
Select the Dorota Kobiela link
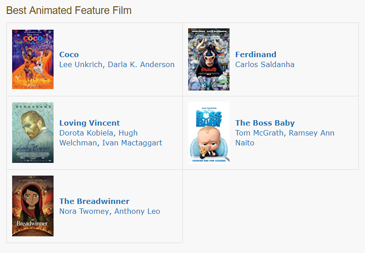pyautogui.click(x=87, y=133)
